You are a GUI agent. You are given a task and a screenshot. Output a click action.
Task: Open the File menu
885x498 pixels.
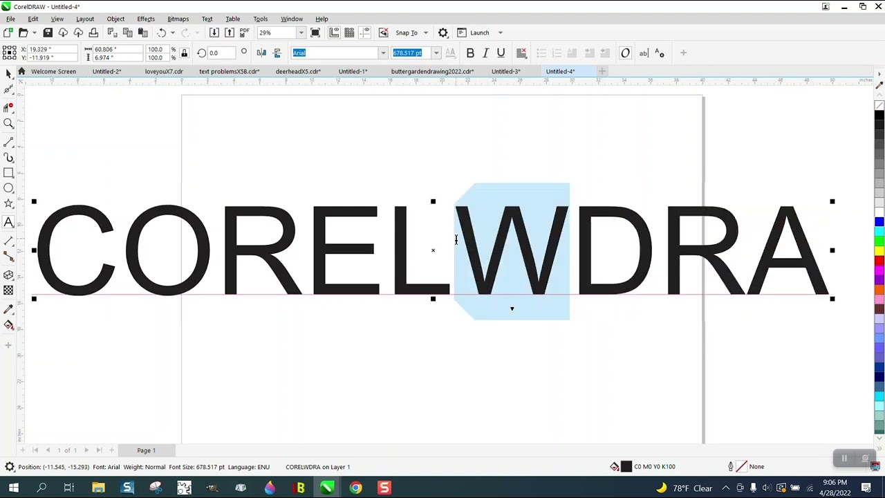10,19
